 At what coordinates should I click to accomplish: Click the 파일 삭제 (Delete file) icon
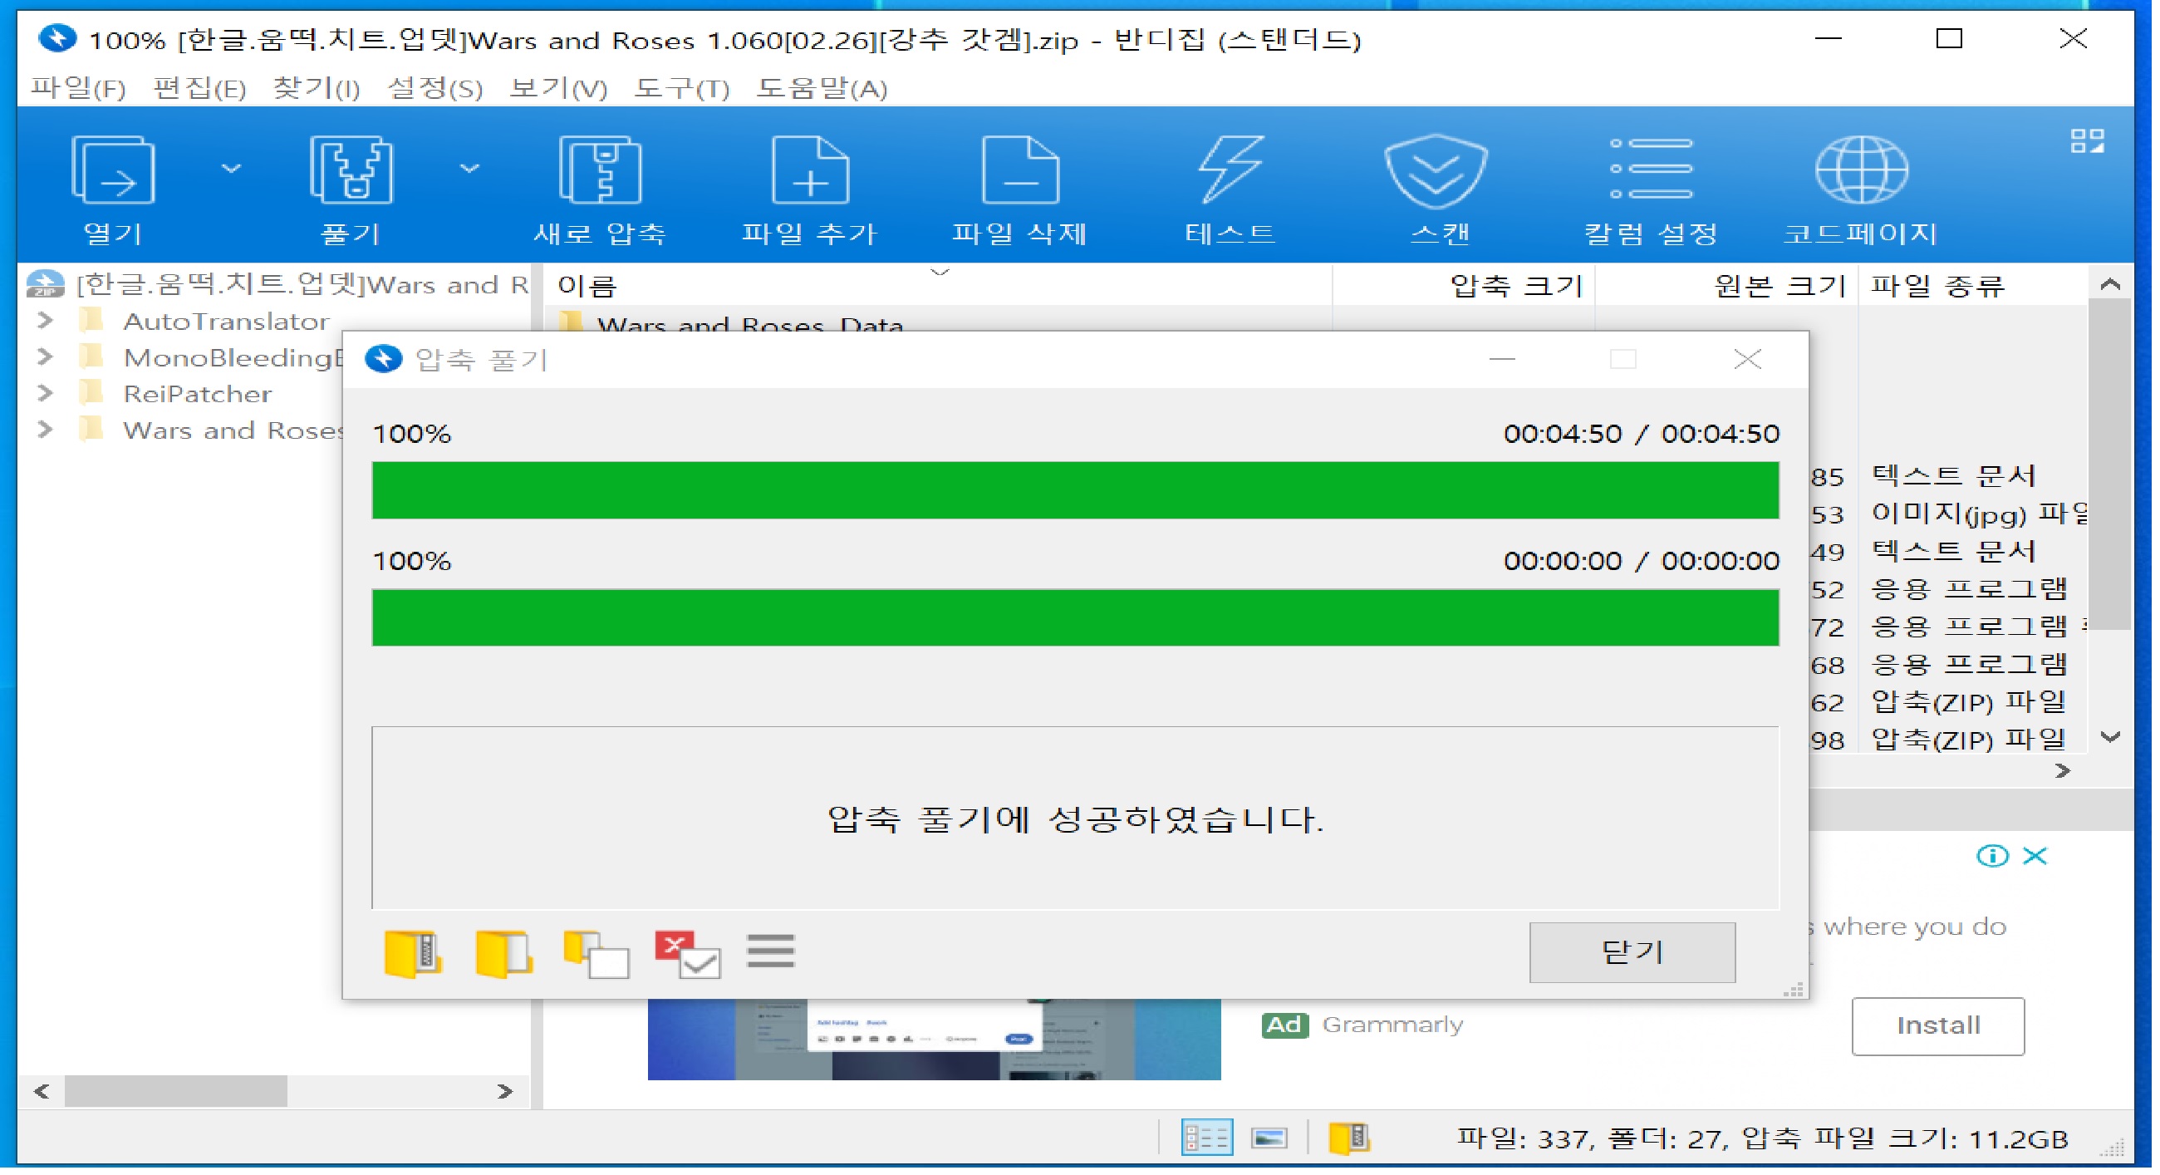coord(1019,171)
